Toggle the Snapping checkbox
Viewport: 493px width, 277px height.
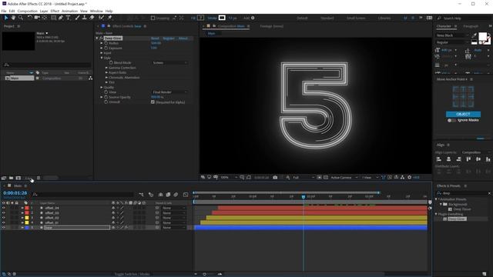click(x=153, y=18)
